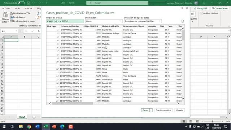Collapse the ribbon with the chevron
The image size is (231, 130).
(x=229, y=26)
